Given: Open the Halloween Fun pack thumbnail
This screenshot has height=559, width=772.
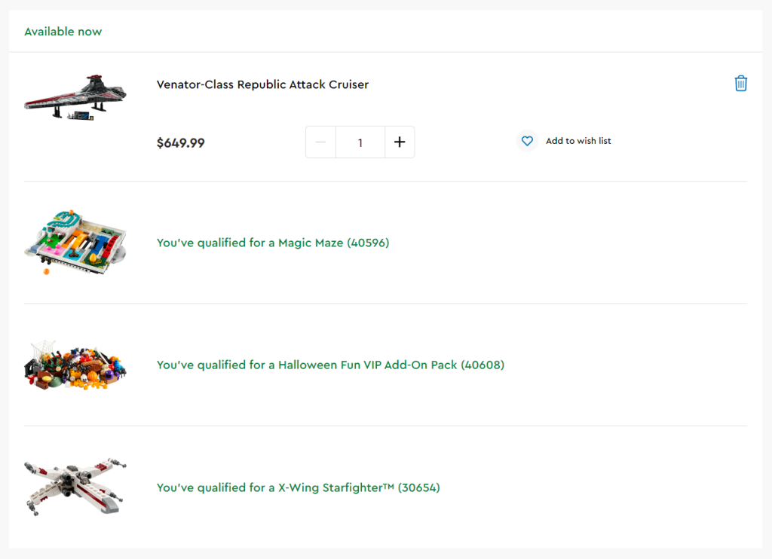Looking at the screenshot, I should (75, 365).
